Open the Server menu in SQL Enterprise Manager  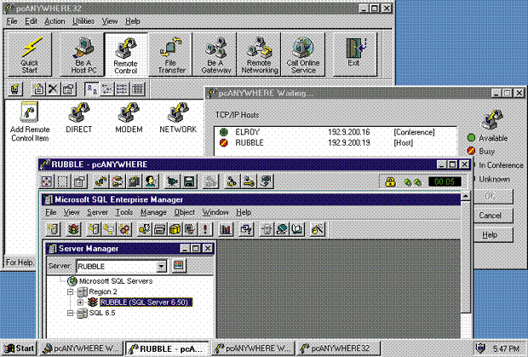tap(97, 212)
